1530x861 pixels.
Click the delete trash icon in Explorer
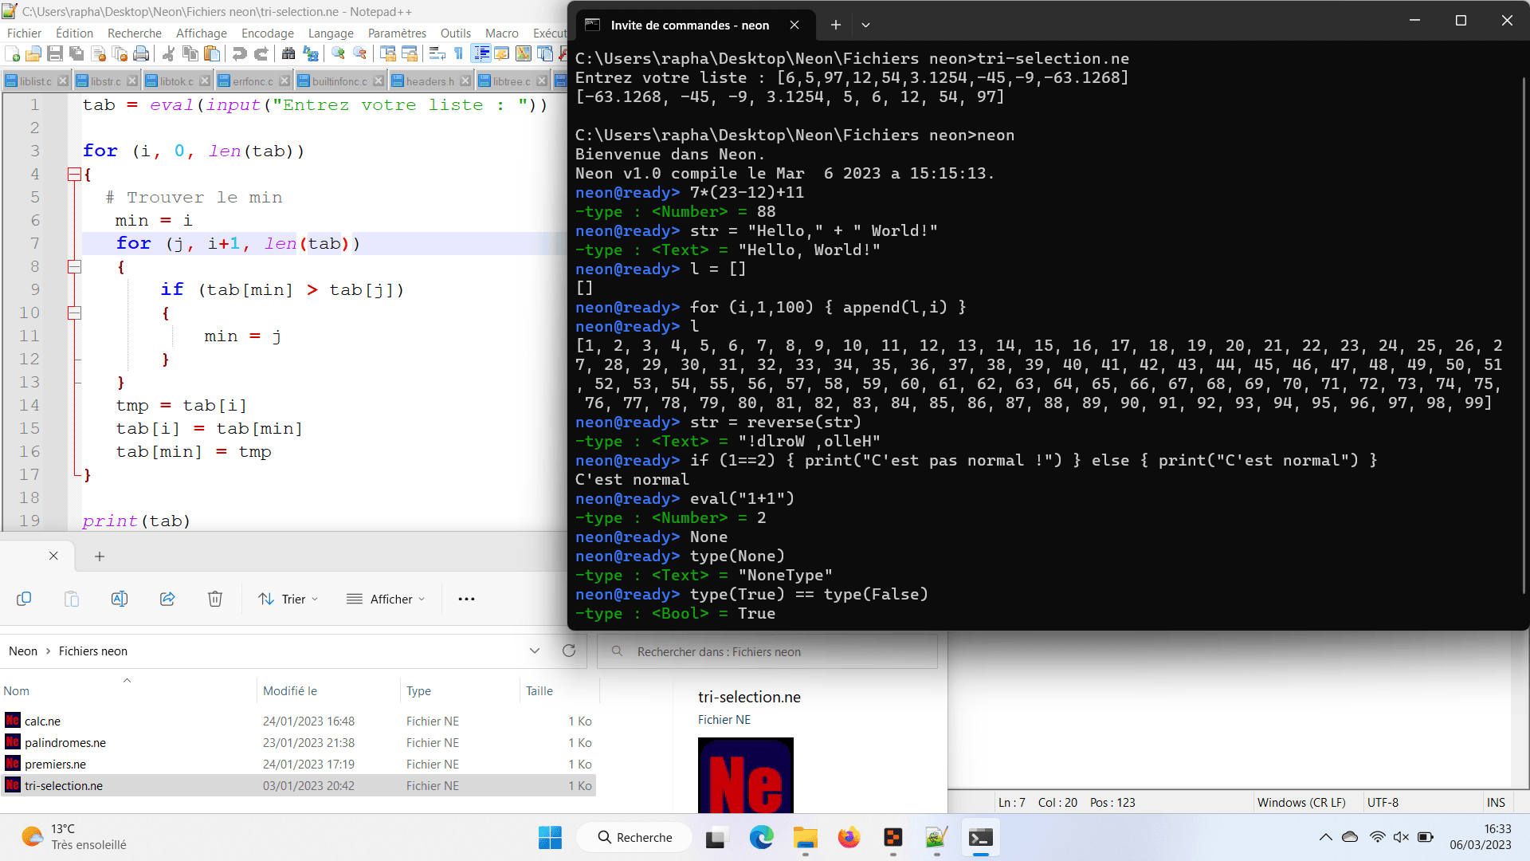pos(215,599)
